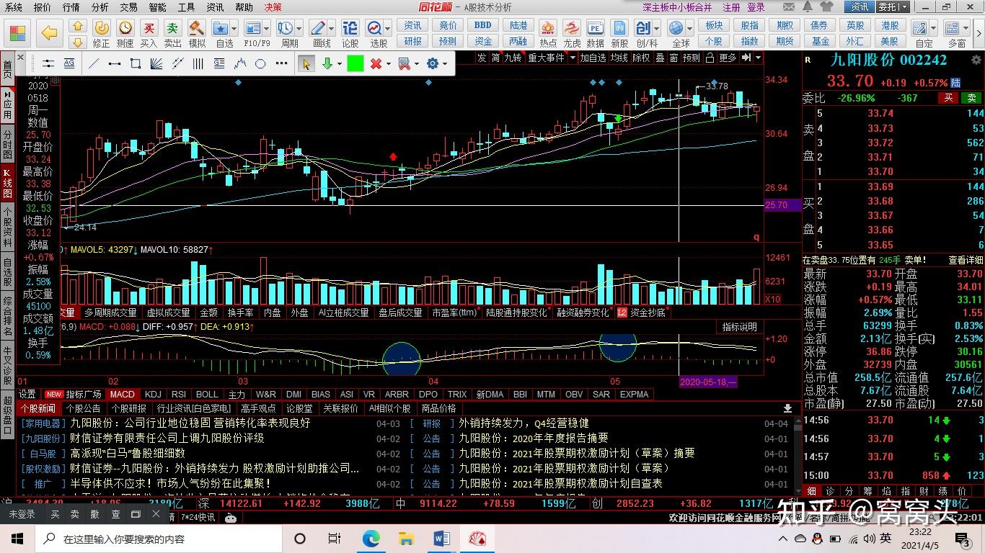
Task: Open the 论股 stock forum icon
Action: tap(350, 33)
